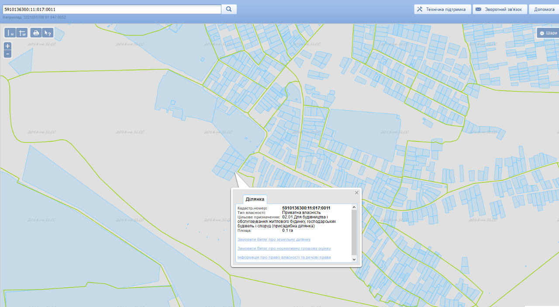
Task: Open Зворотний зв'язок form
Action: (500, 9)
